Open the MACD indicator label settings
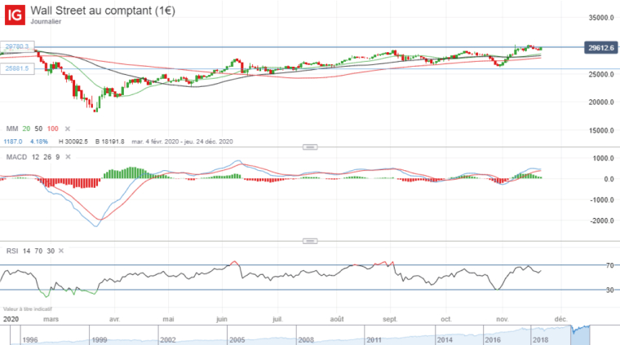Screen dimensions: 620x345 coord(16,157)
